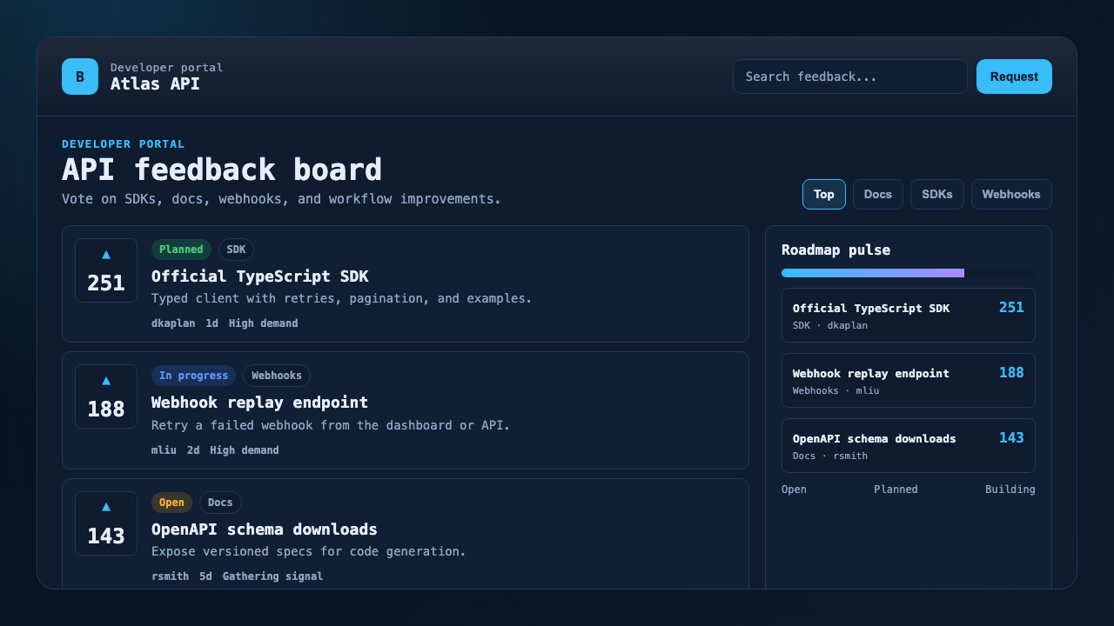Click the Open status badge
This screenshot has height=626, width=1114.
(171, 503)
